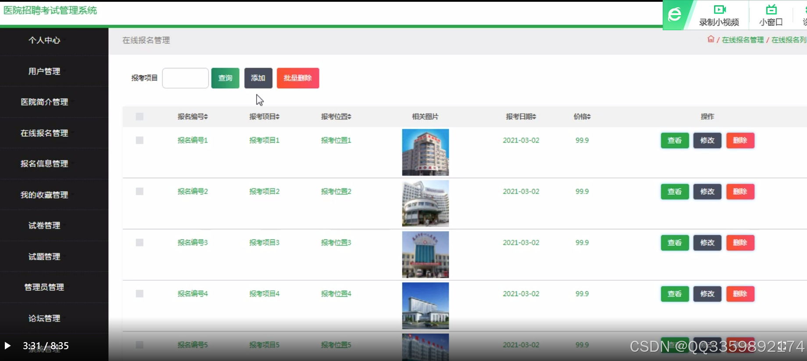Open 论坛管理 in the sidebar
Screen dimensions: 807x361
44,318
